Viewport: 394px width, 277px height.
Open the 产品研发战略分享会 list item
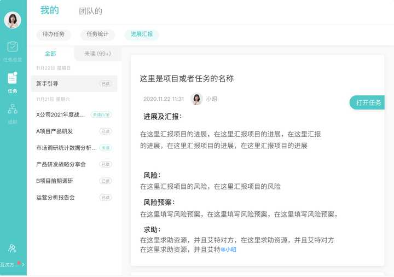(74, 164)
